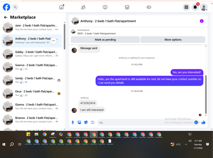Open Windows taskbar search
213x158 pixels.
click(x=12, y=144)
